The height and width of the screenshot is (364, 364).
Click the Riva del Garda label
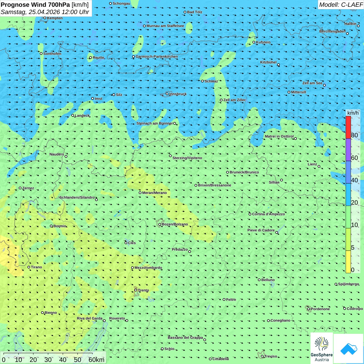[89, 318]
